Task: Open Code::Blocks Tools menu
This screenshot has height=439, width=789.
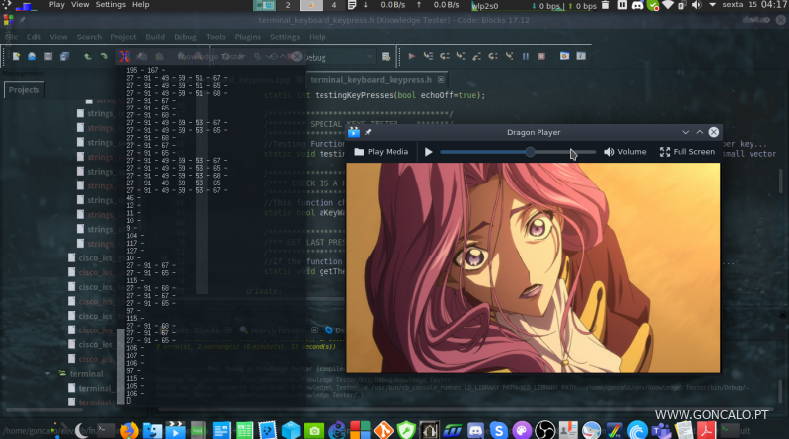Action: click(x=215, y=37)
